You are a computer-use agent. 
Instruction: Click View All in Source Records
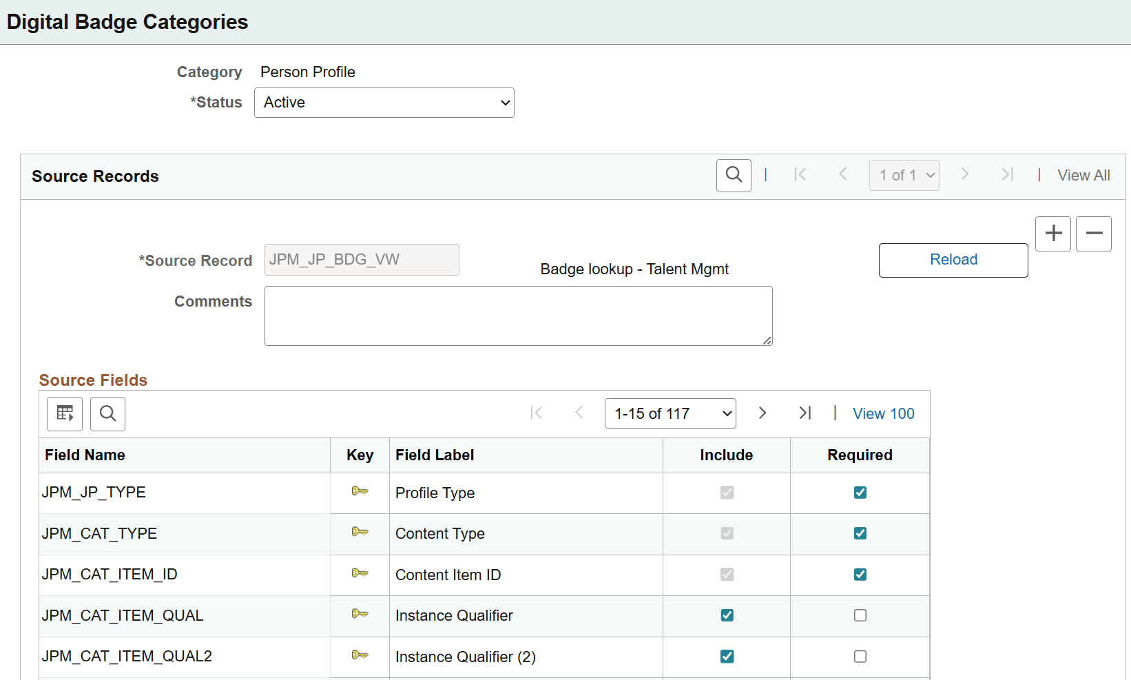coord(1083,175)
